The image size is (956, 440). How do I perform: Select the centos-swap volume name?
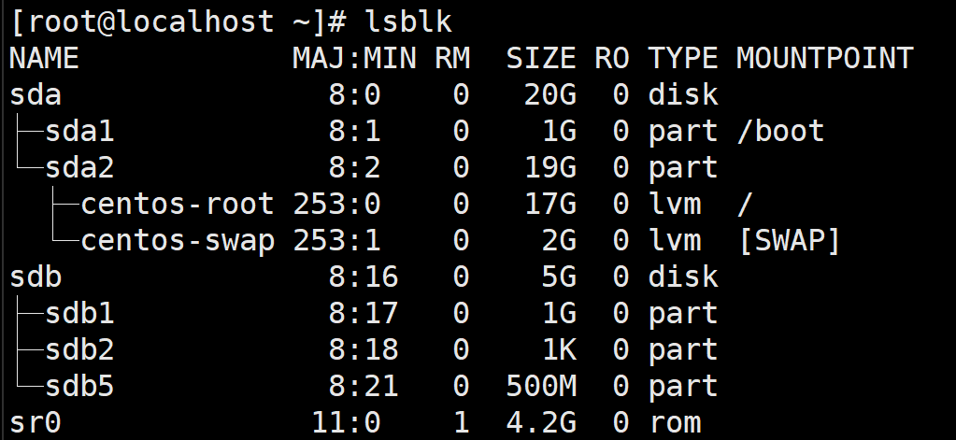pos(178,241)
